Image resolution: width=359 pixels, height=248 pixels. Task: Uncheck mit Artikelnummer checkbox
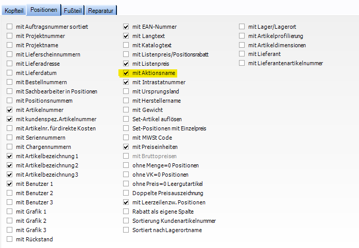(10, 110)
